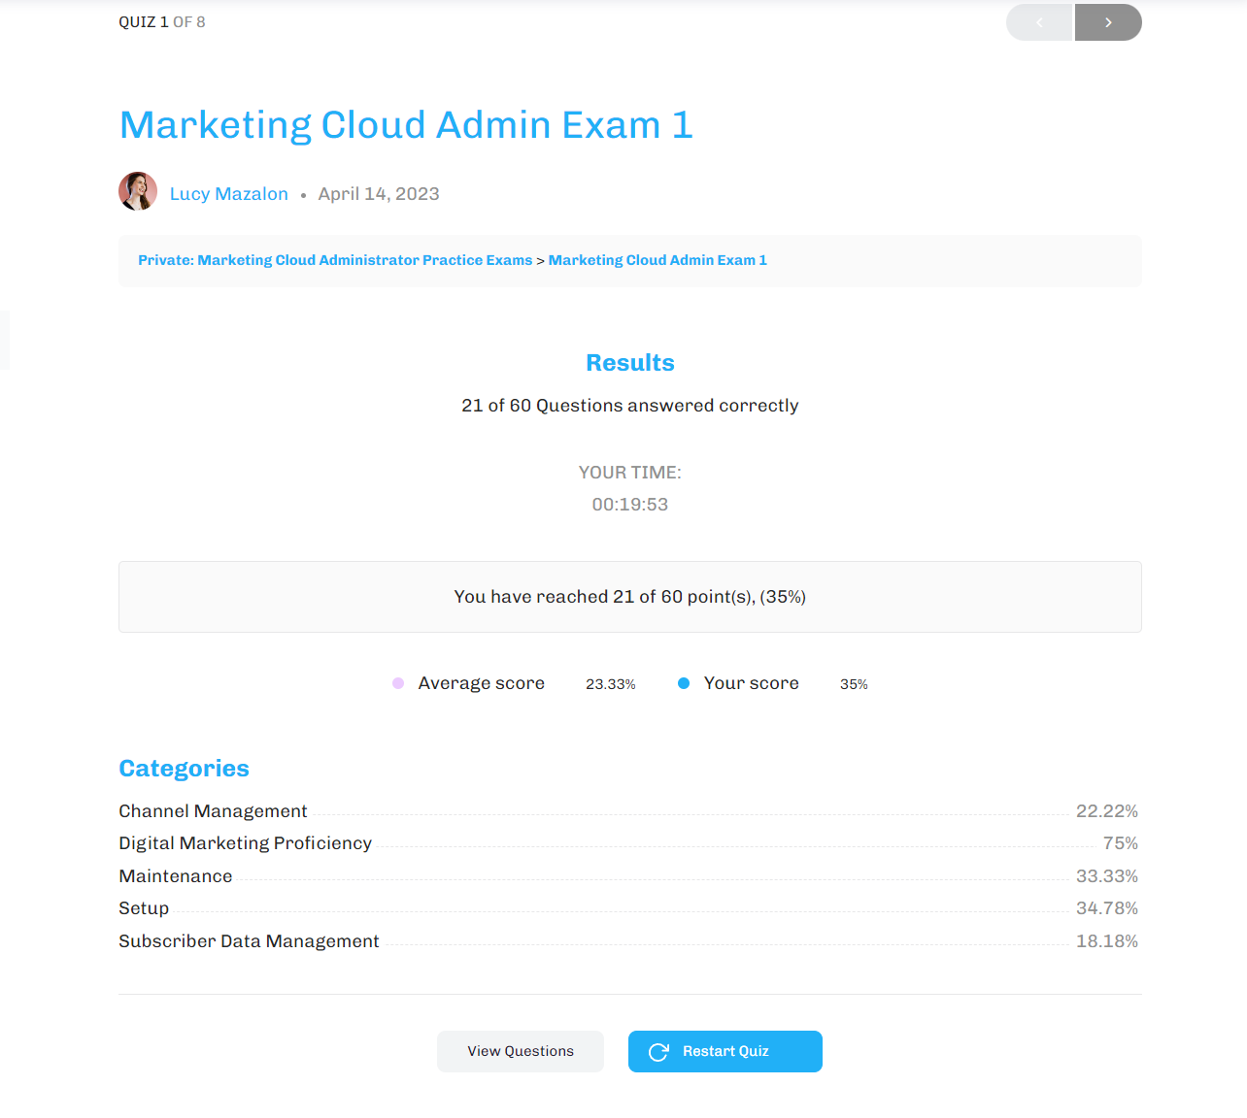The height and width of the screenshot is (1118, 1247).
Task: Click the blue Your score dot
Action: pyautogui.click(x=684, y=683)
